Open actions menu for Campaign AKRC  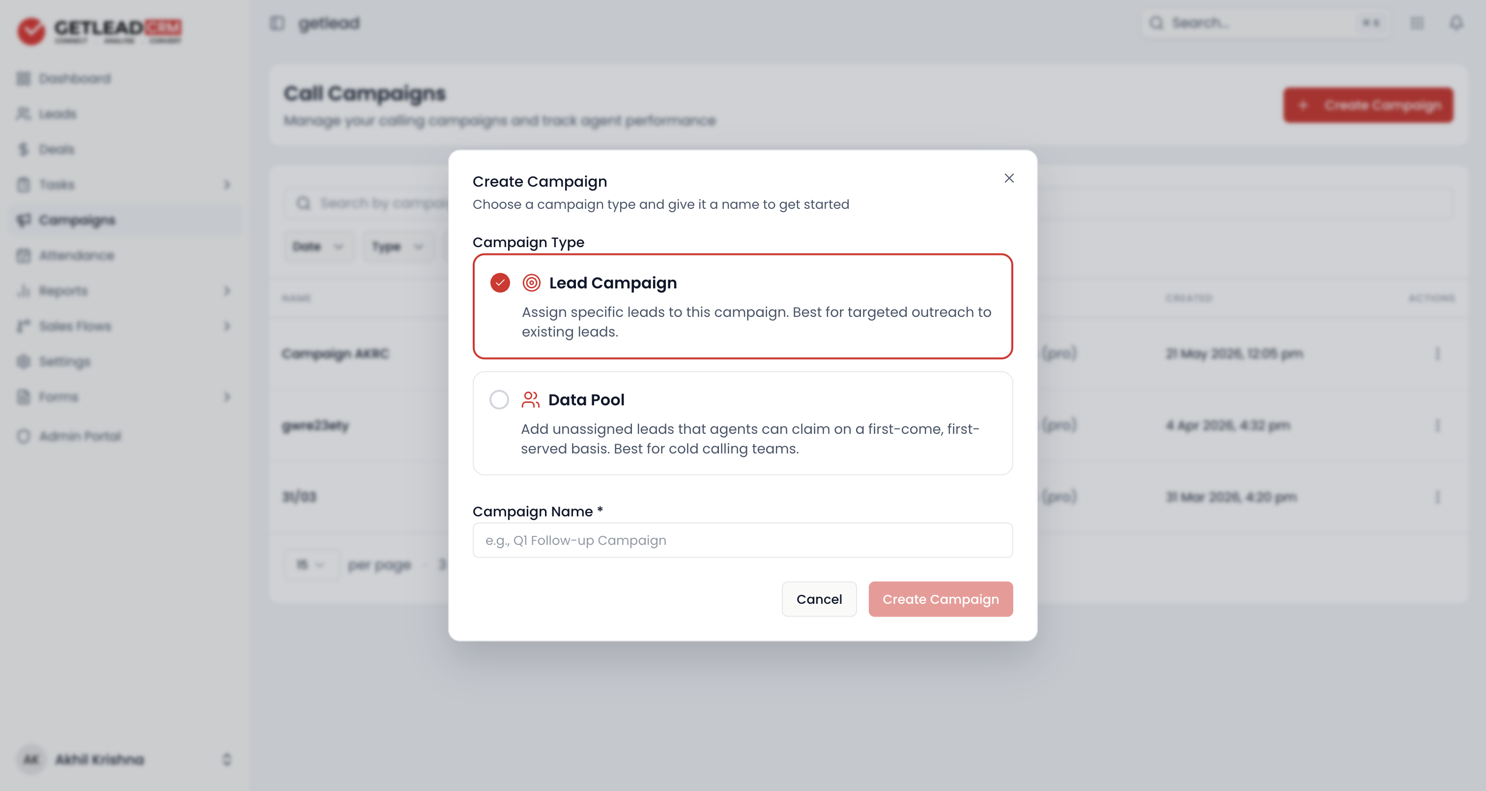(1437, 354)
